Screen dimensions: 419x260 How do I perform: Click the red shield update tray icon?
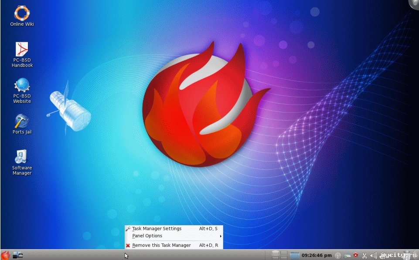coord(355,256)
